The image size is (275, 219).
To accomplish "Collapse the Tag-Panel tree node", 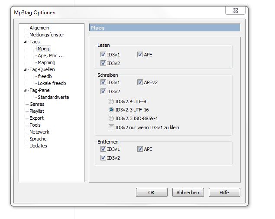I will click(x=25, y=90).
